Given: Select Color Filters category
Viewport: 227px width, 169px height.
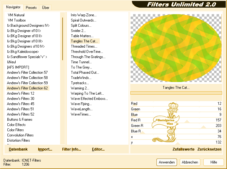Looking at the screenshot, I should (15, 130).
